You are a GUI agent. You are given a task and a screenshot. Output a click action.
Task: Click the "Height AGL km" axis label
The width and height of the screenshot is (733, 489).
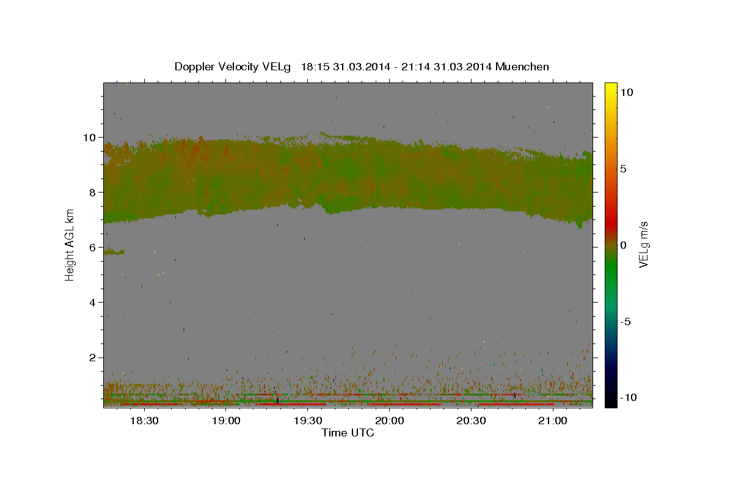click(70, 244)
